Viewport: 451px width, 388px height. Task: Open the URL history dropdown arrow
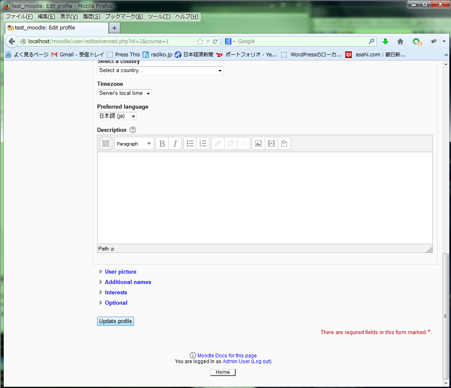(208, 42)
